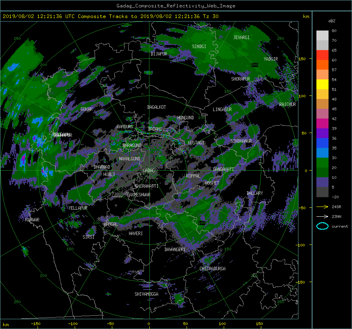Select the red 65–60 dBZ legend swatch
The height and width of the screenshot is (329, 352).
[x=322, y=55]
